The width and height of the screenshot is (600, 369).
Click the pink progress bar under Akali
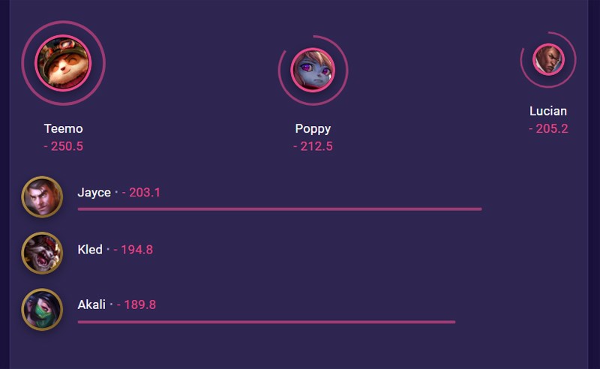[x=266, y=322]
